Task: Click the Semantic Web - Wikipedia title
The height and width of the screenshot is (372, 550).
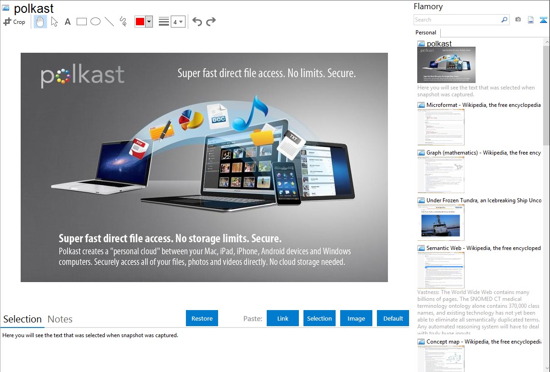Action: tap(484, 248)
